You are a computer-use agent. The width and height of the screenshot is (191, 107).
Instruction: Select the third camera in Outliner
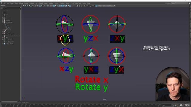click(x=6, y=14)
